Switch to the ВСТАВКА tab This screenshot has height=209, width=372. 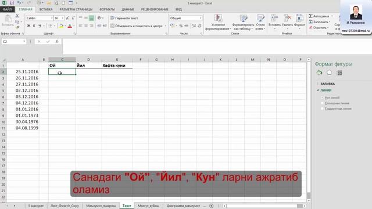point(46,9)
